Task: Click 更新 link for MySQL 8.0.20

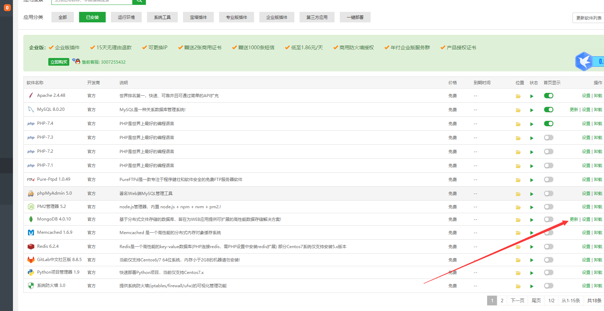Action: pyautogui.click(x=574, y=110)
